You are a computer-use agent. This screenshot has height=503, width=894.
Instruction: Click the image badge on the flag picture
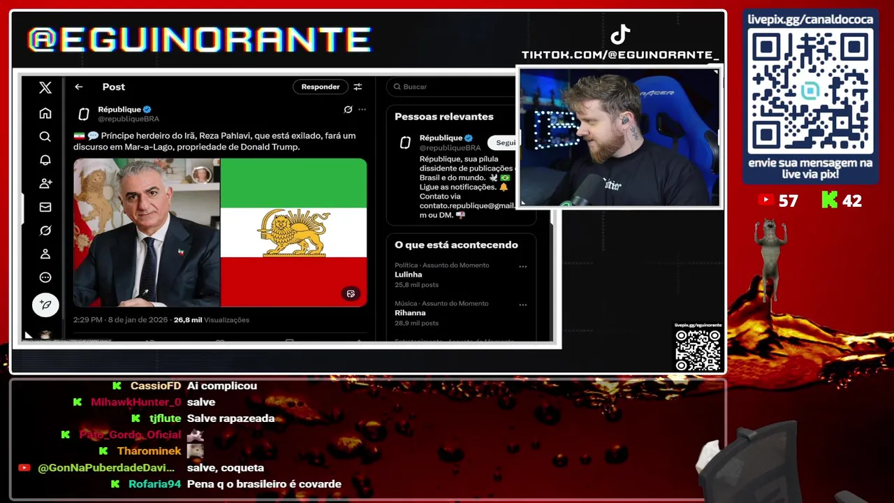351,294
